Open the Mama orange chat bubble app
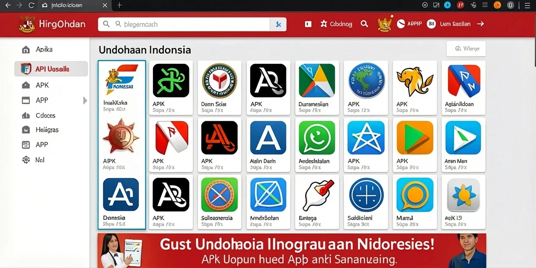The image size is (536, 268). click(415, 202)
